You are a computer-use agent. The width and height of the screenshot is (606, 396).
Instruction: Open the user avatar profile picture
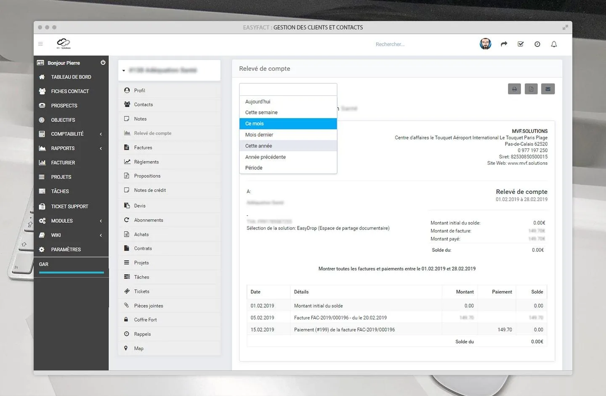click(x=486, y=44)
